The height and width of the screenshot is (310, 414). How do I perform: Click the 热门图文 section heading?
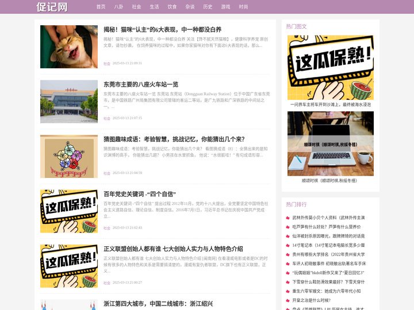296,26
